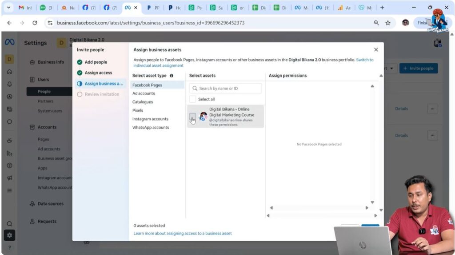Viewport: 455px width, 255px height.
Task: Open the Meta logo home icon
Action: 10,42
